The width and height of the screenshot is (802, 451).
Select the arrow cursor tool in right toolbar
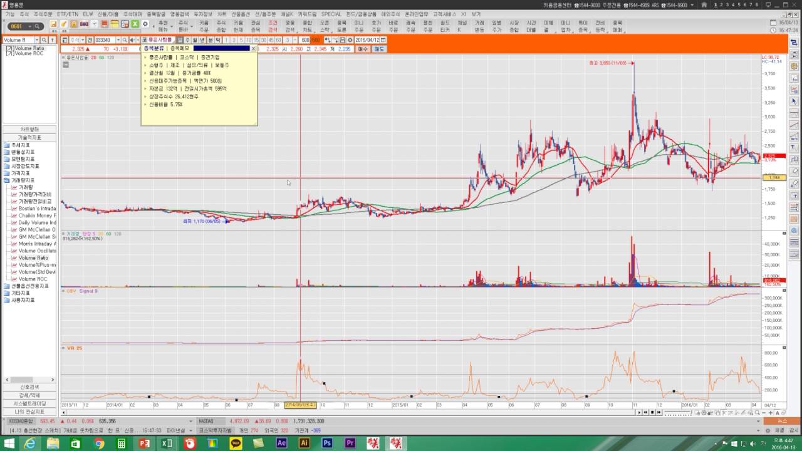tap(794, 101)
